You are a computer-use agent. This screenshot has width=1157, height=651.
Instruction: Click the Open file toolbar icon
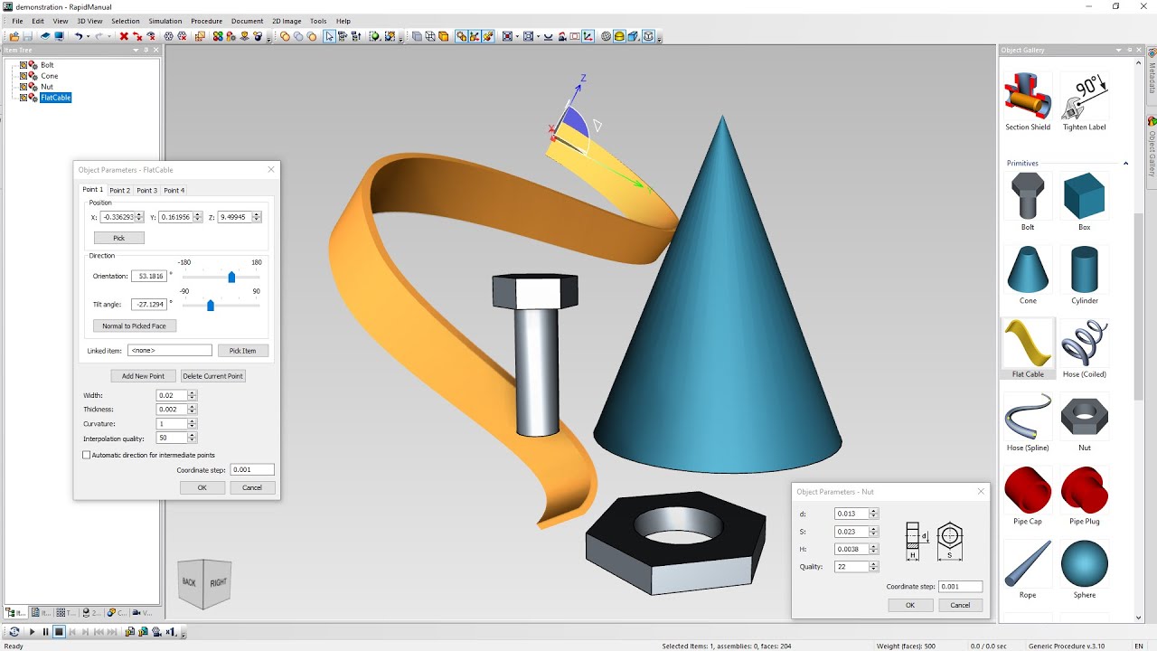(x=14, y=36)
